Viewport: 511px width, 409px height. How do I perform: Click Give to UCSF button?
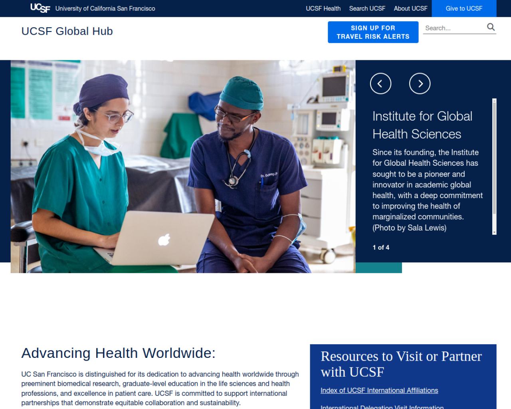point(464,8)
